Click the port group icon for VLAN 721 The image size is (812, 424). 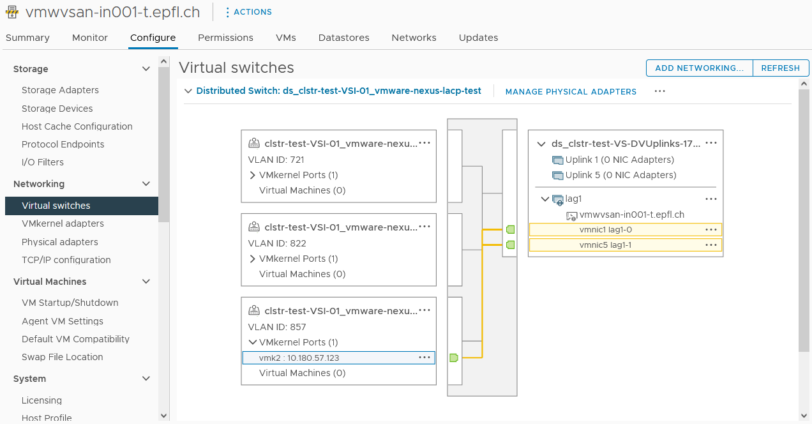coord(254,143)
